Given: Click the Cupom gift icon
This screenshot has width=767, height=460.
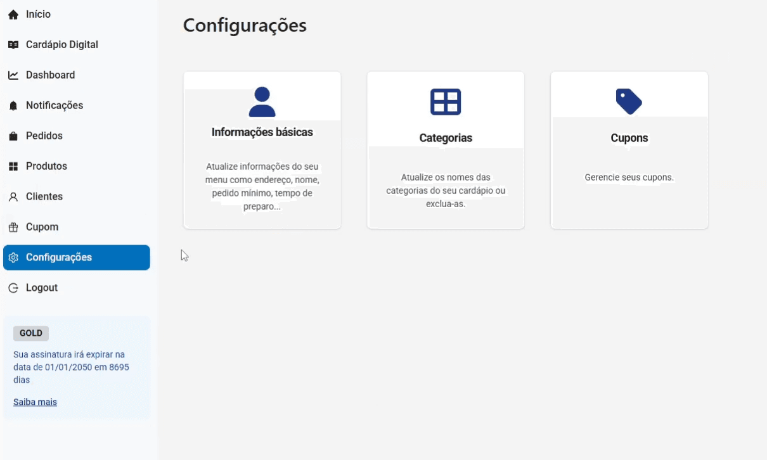Looking at the screenshot, I should tap(13, 227).
